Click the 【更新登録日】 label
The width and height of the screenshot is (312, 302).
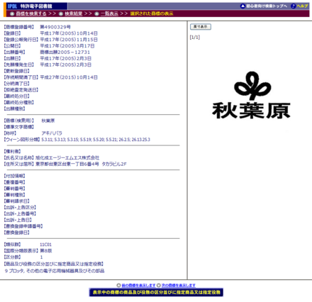pyautogui.click(x=16, y=71)
